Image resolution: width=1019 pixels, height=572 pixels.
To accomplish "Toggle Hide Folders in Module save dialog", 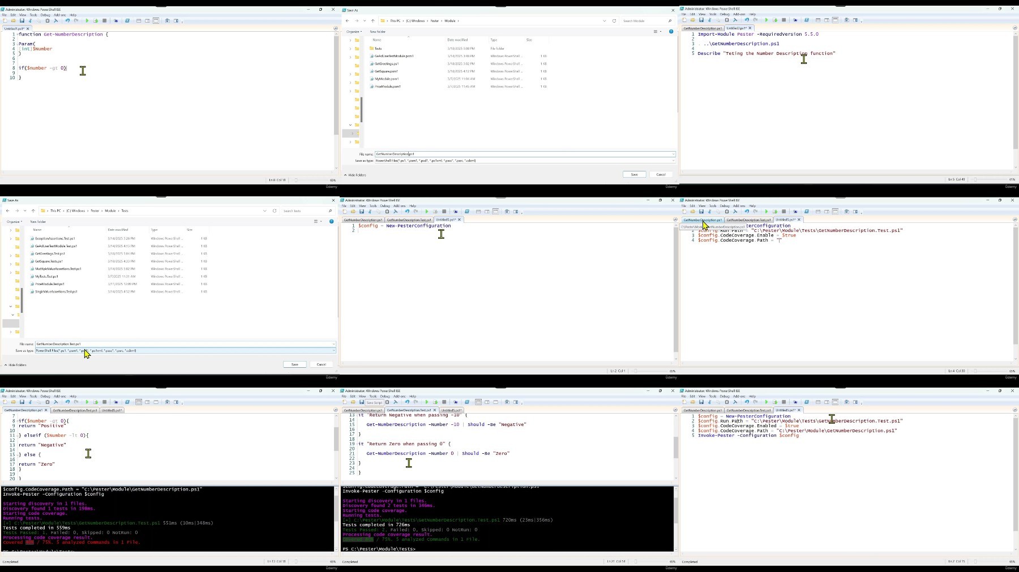I will tap(355, 175).
